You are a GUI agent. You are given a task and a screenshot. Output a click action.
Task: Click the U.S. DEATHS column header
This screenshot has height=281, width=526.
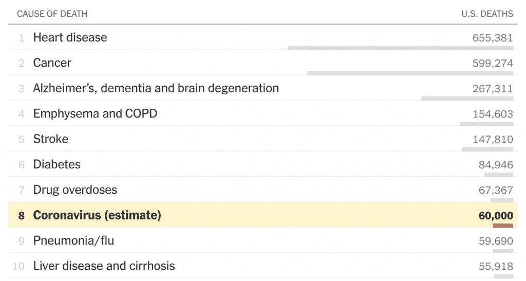tap(487, 14)
